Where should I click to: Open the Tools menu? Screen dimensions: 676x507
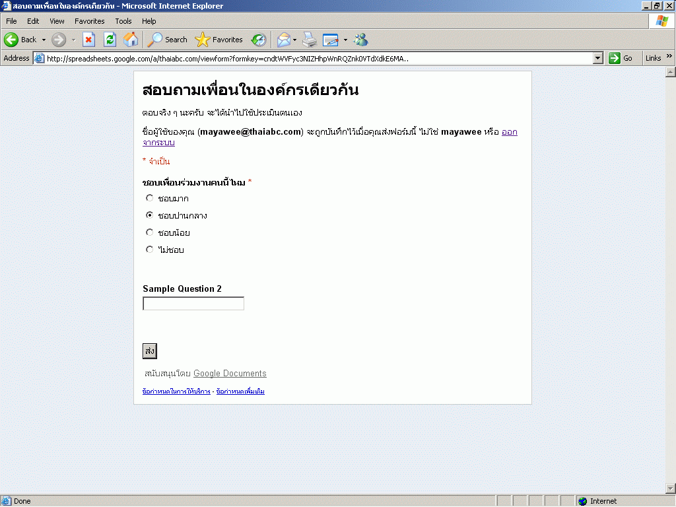coord(123,21)
